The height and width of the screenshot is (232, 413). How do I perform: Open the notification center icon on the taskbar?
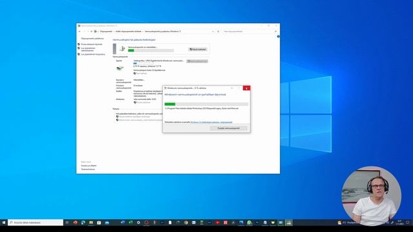[408, 222]
